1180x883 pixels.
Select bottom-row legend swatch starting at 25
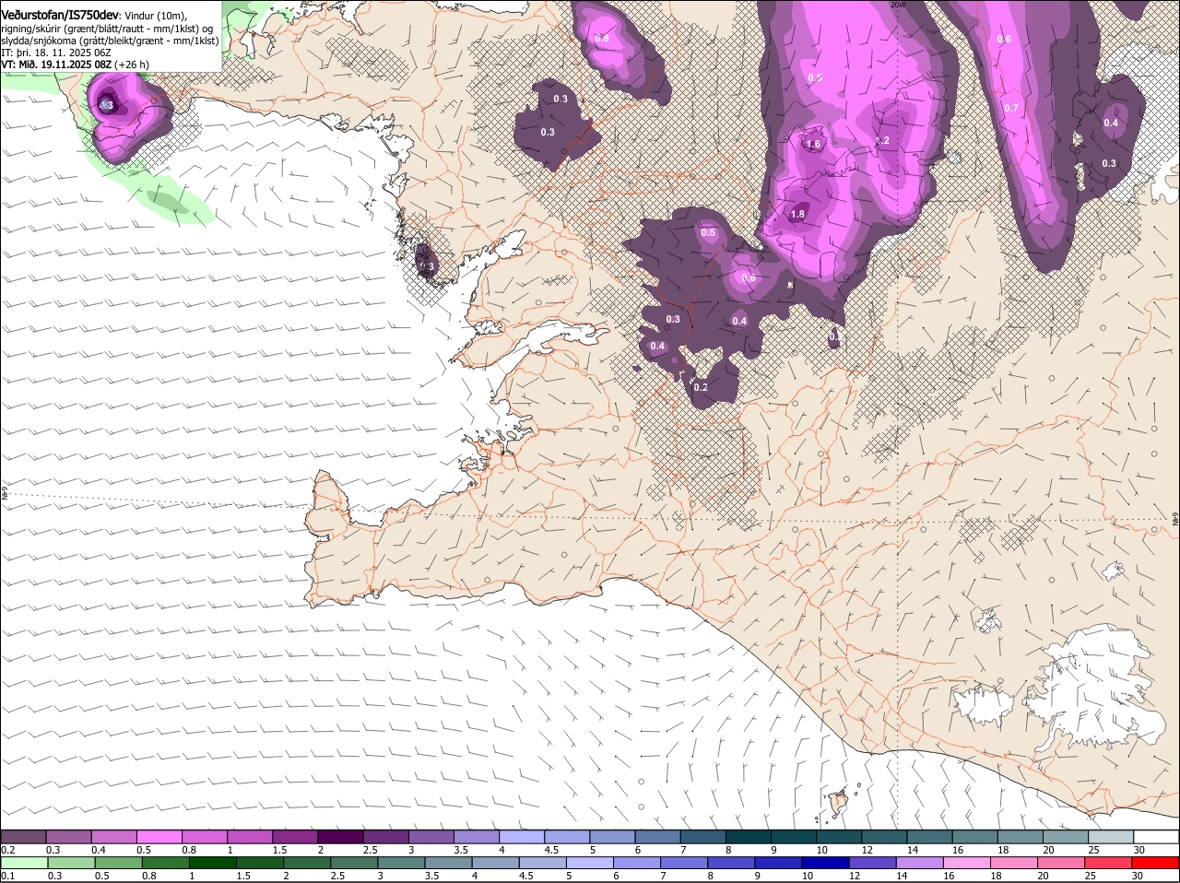[x=1109, y=863]
